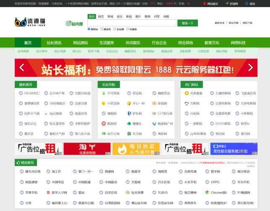270x211 pixels.
Task: Open 绘本故事 icon
Action: click(x=128, y=193)
